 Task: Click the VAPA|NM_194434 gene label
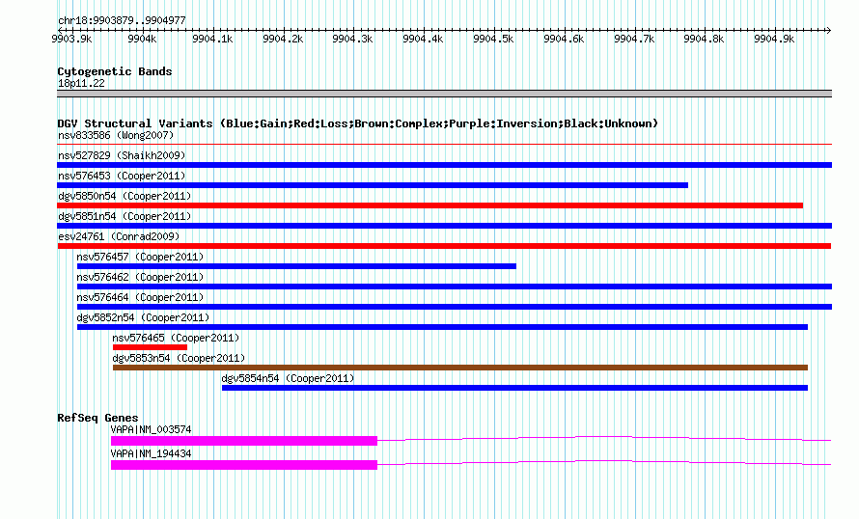tap(151, 453)
